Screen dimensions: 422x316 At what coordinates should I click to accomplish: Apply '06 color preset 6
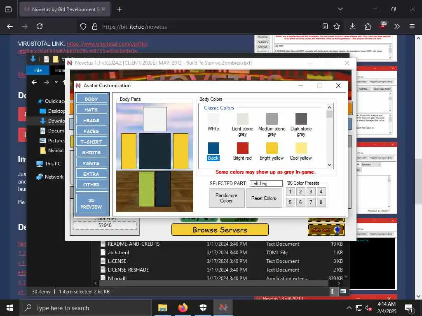(x=300, y=202)
